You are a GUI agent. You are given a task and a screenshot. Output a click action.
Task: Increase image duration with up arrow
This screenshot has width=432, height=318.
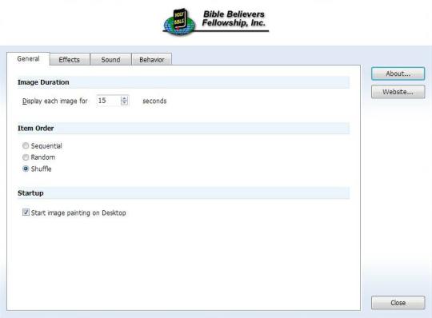[x=125, y=98]
